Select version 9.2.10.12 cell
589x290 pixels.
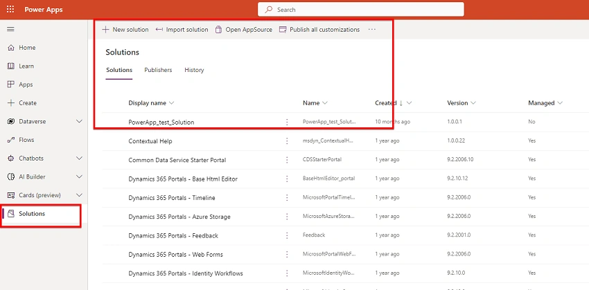(x=457, y=179)
